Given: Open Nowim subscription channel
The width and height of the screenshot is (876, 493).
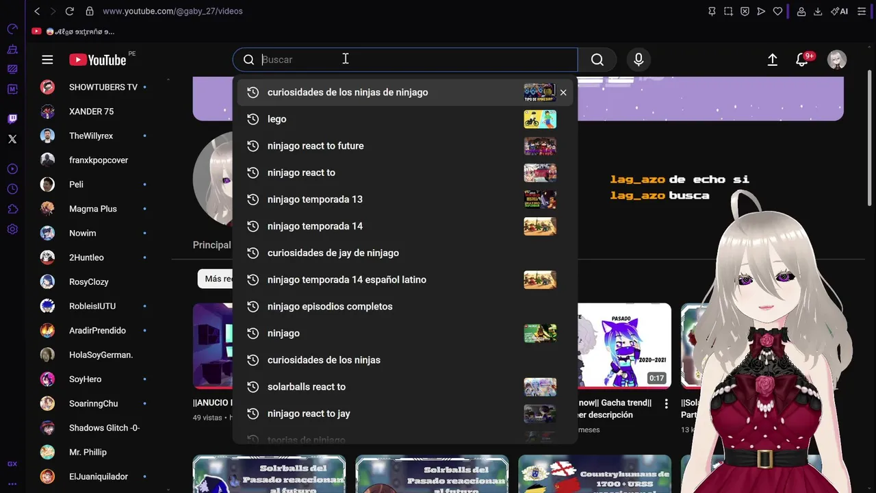Looking at the screenshot, I should click(x=94, y=233).
